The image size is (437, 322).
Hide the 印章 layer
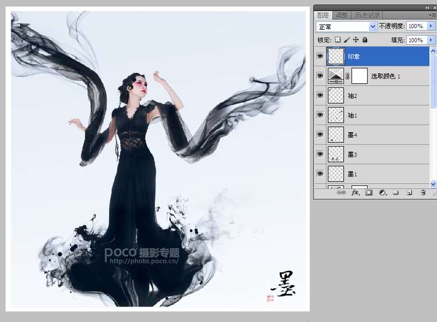(320, 56)
